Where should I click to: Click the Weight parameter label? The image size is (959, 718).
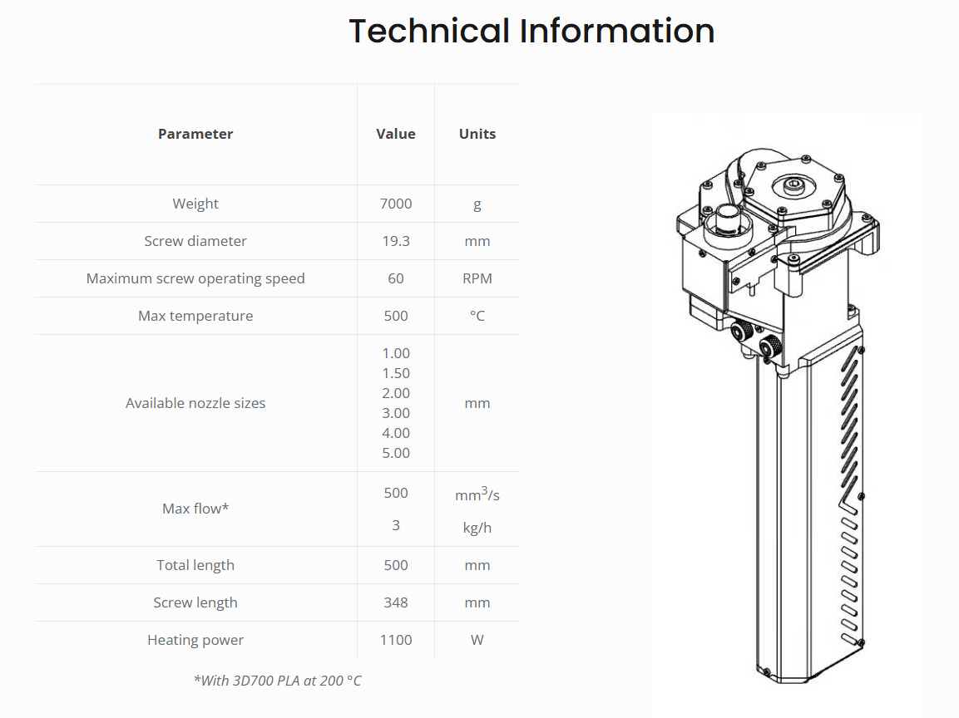click(195, 204)
